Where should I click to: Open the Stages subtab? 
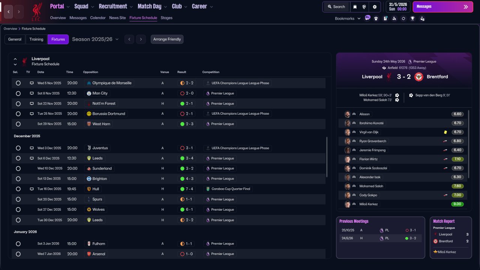166,18
